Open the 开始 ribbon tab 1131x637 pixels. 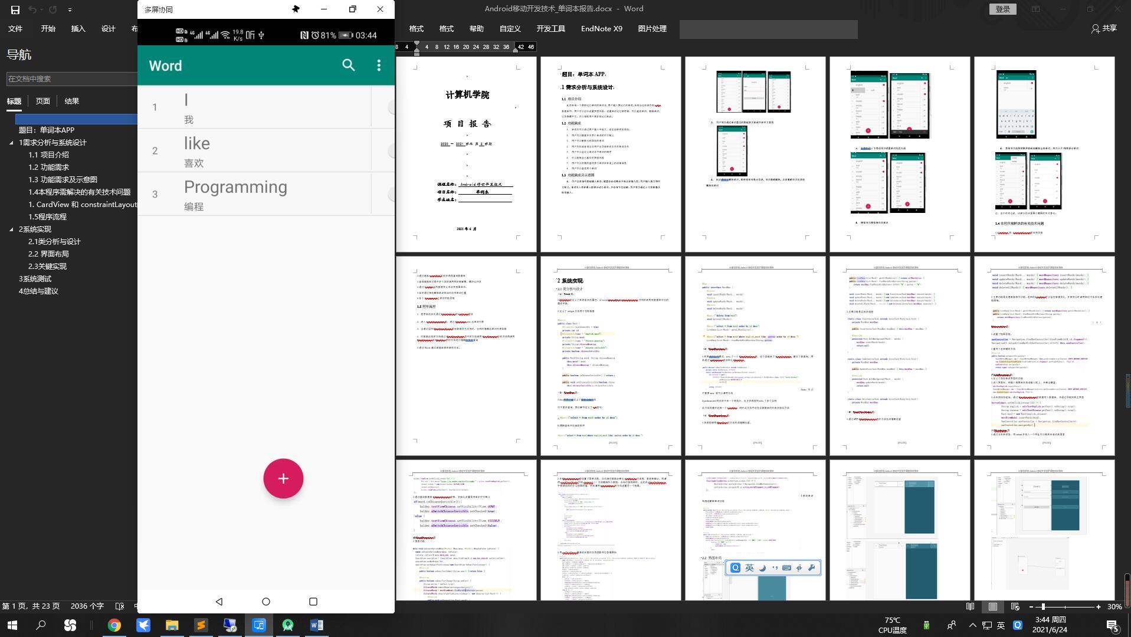48,28
